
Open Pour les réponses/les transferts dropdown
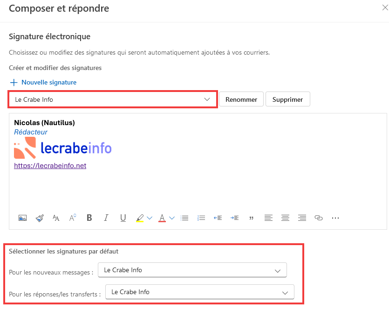(x=200, y=292)
